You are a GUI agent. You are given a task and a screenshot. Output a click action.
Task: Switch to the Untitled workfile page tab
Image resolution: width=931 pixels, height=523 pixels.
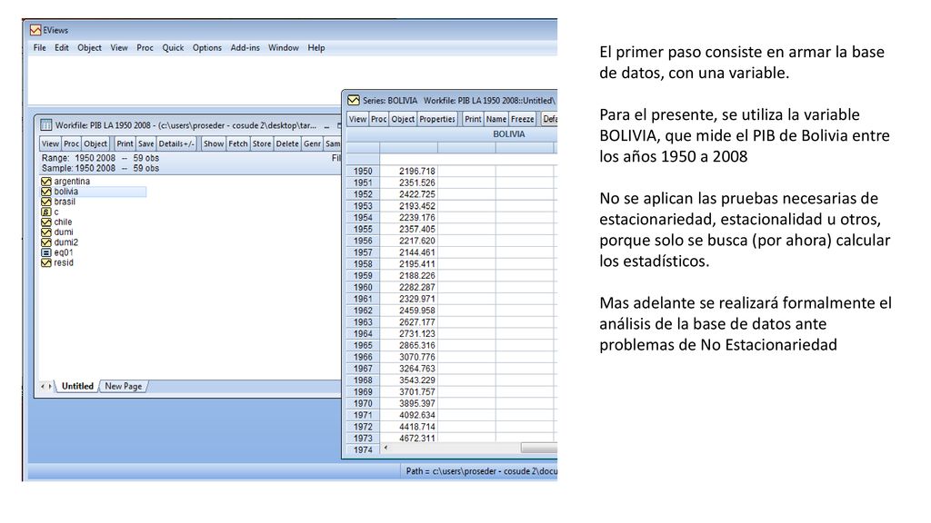pyautogui.click(x=77, y=386)
